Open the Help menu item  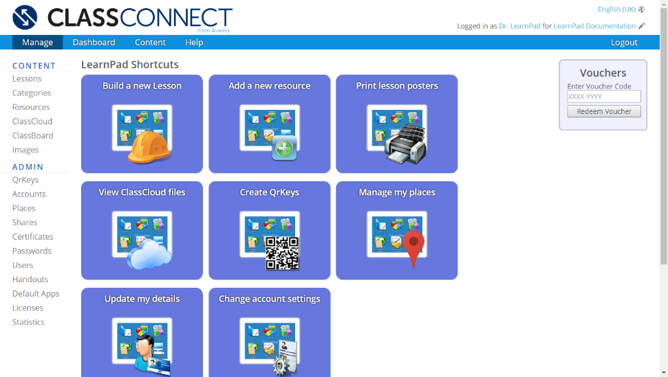pos(194,42)
